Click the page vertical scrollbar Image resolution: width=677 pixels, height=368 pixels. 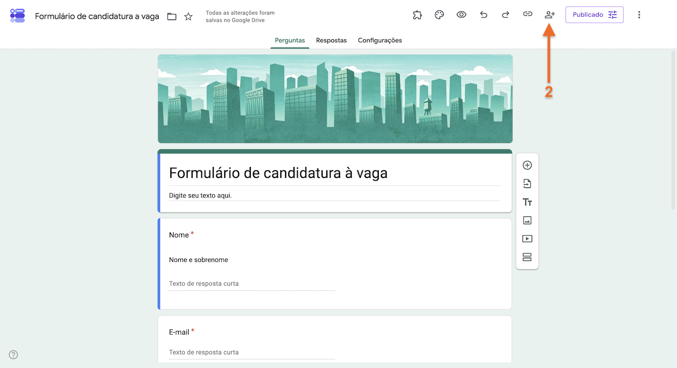(x=673, y=129)
